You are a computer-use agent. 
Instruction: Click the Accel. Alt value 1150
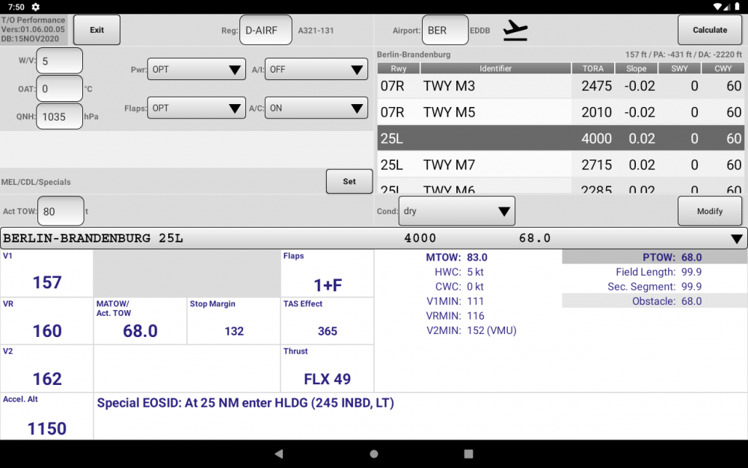(x=46, y=428)
